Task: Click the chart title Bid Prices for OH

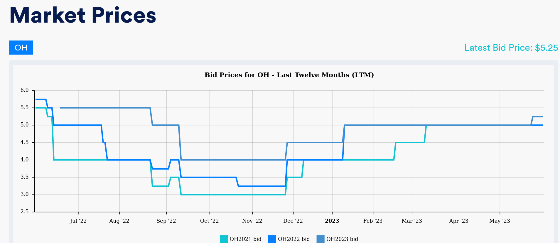Action: (289, 75)
